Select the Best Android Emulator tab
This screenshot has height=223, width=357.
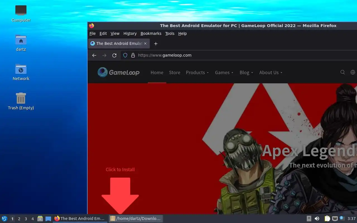[119, 43]
